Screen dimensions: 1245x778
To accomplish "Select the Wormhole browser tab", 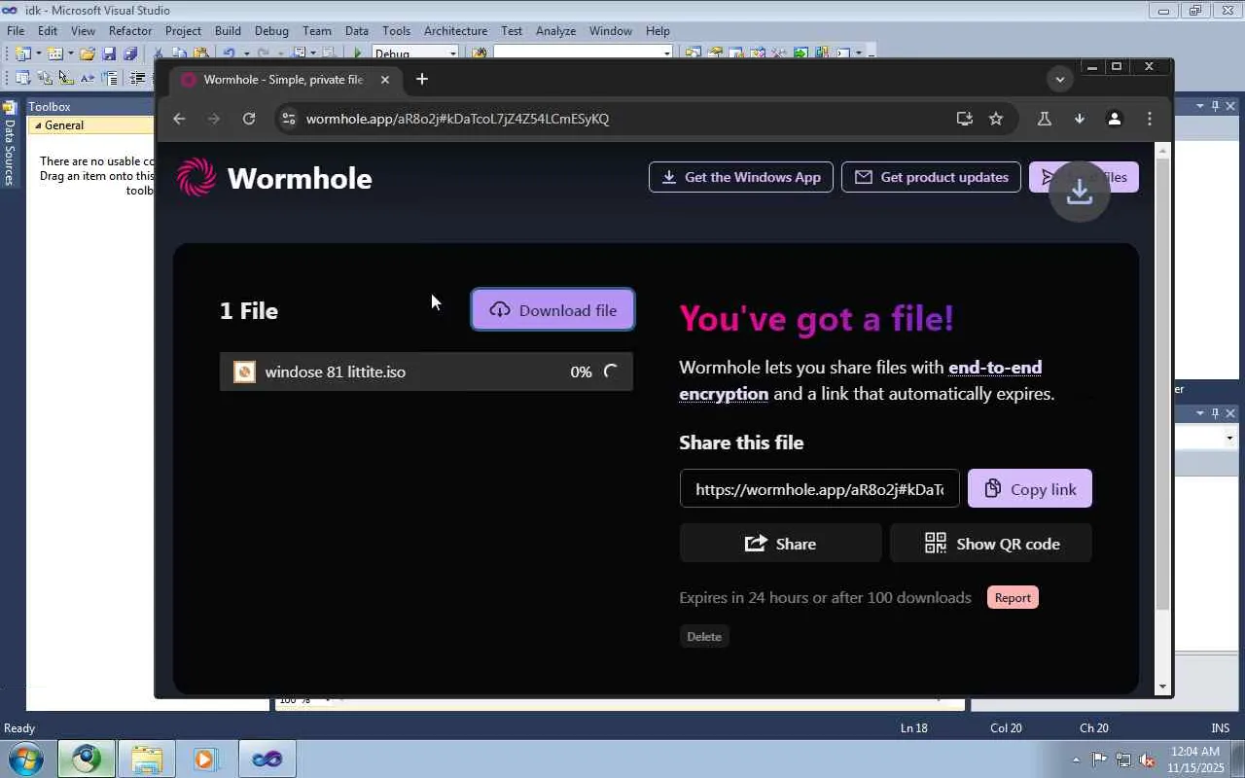I will [284, 80].
